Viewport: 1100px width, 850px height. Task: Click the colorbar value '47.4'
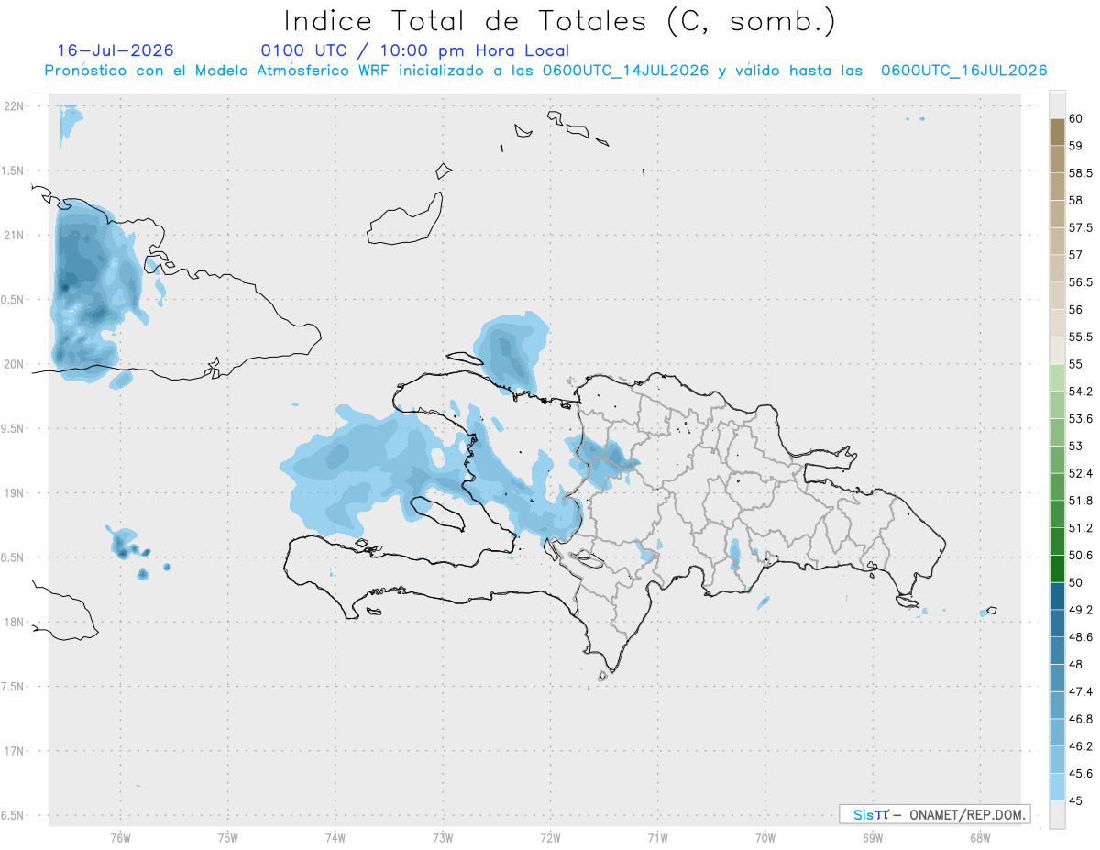click(x=1081, y=691)
